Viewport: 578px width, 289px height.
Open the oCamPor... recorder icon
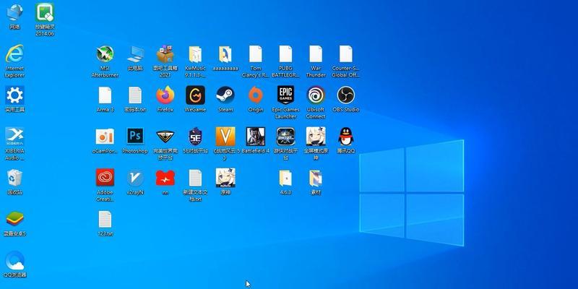pyautogui.click(x=105, y=137)
